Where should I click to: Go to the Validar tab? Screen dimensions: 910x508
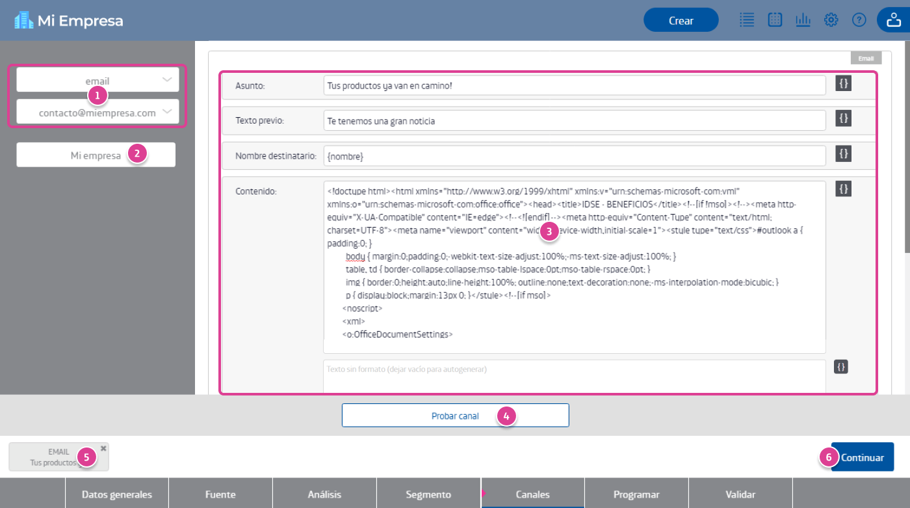pos(740,494)
